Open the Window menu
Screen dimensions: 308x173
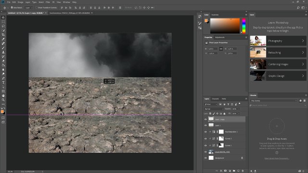pyautogui.click(x=66, y=2)
